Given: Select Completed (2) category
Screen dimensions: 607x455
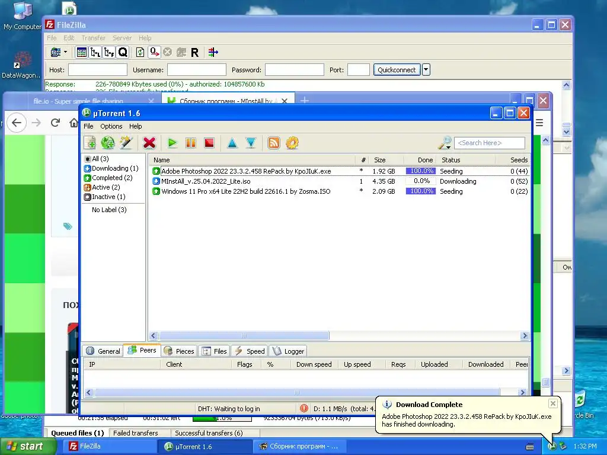Looking at the screenshot, I should click(108, 178).
